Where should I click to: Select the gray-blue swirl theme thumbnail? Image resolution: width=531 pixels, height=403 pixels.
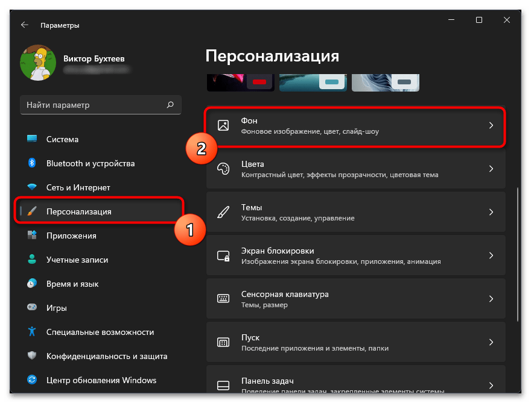click(x=386, y=83)
